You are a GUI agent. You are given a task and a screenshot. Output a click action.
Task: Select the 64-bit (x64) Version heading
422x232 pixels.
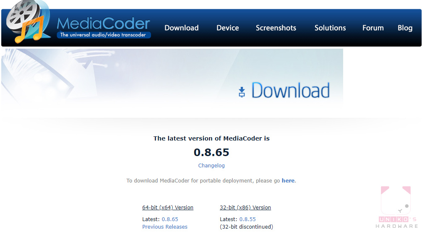coord(168,208)
